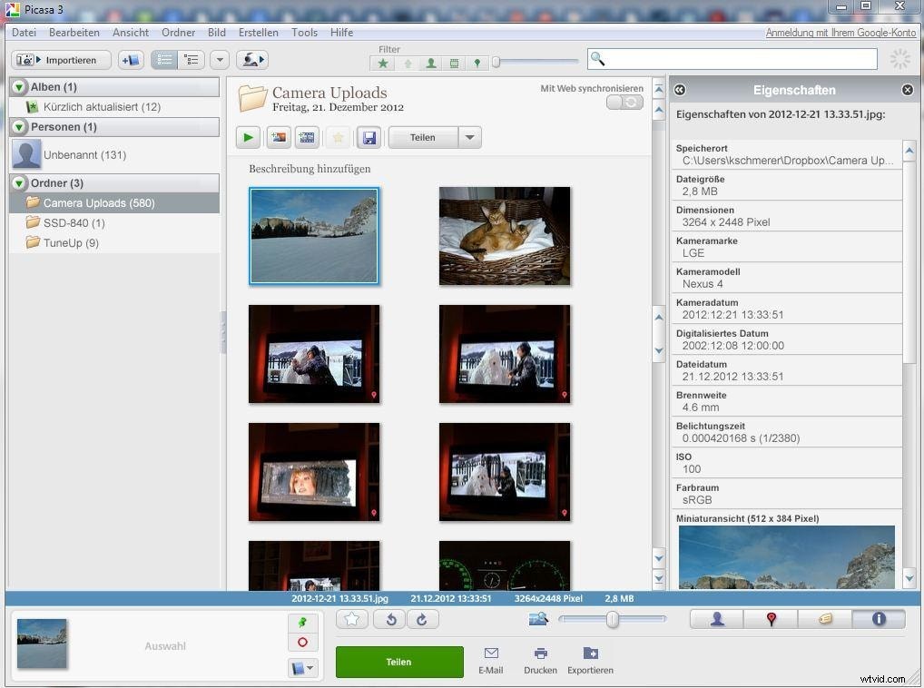Open the Tools menu
This screenshot has height=688, width=924.
304,32
